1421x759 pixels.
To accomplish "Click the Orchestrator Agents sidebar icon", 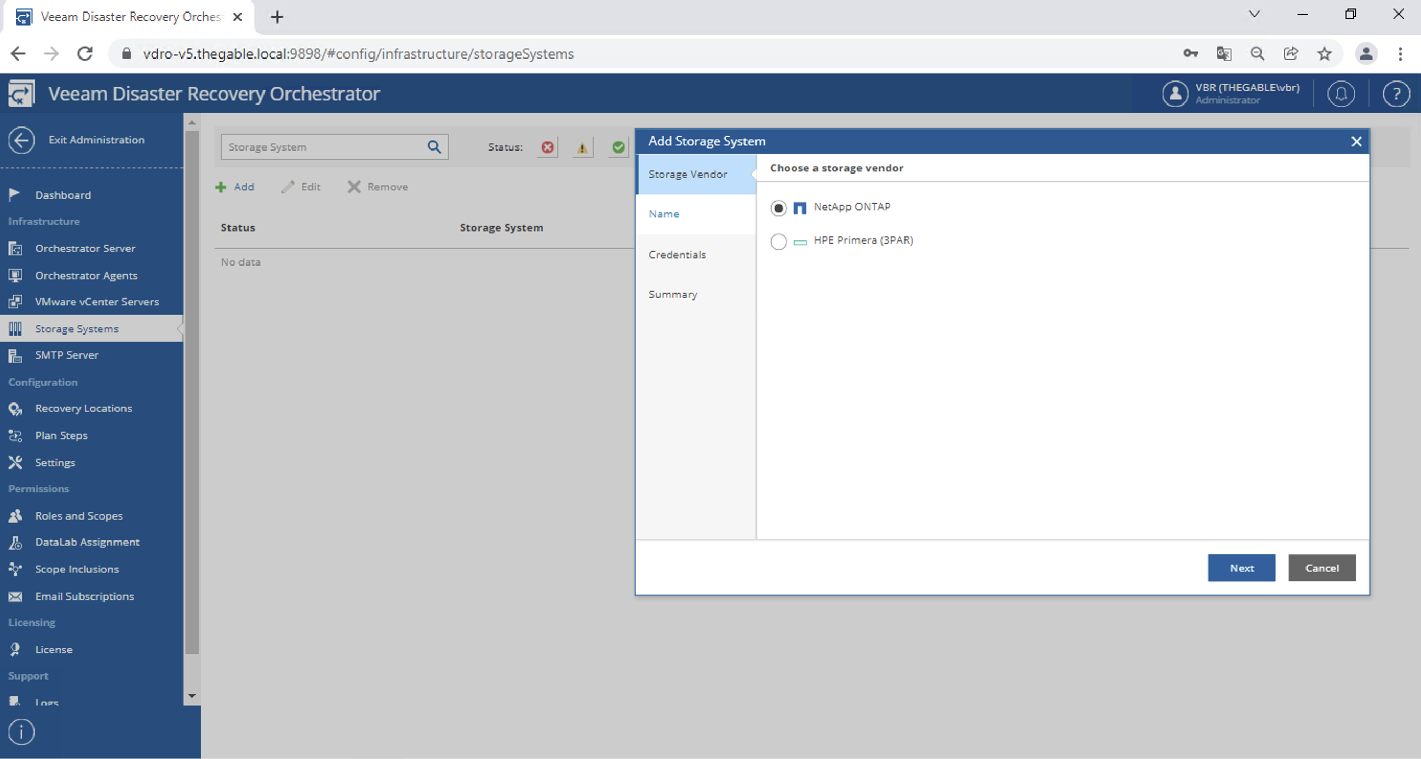I will click(x=16, y=275).
